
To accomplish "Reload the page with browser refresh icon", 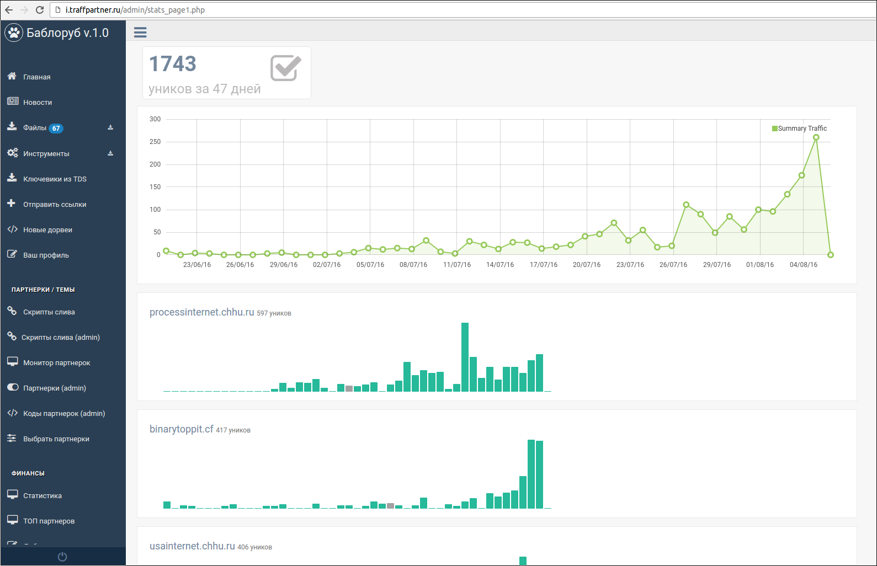I will point(39,10).
